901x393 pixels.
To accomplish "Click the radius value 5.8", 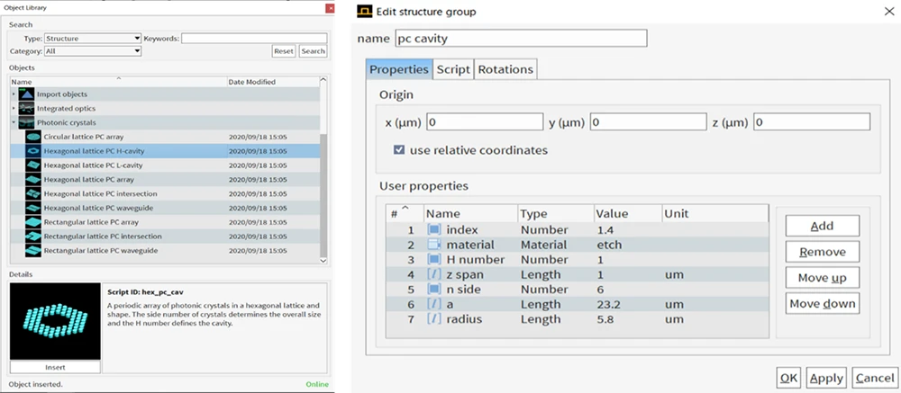I will (x=605, y=319).
